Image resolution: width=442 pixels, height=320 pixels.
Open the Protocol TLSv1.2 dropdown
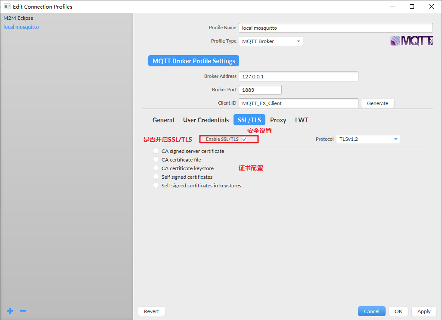click(x=368, y=139)
